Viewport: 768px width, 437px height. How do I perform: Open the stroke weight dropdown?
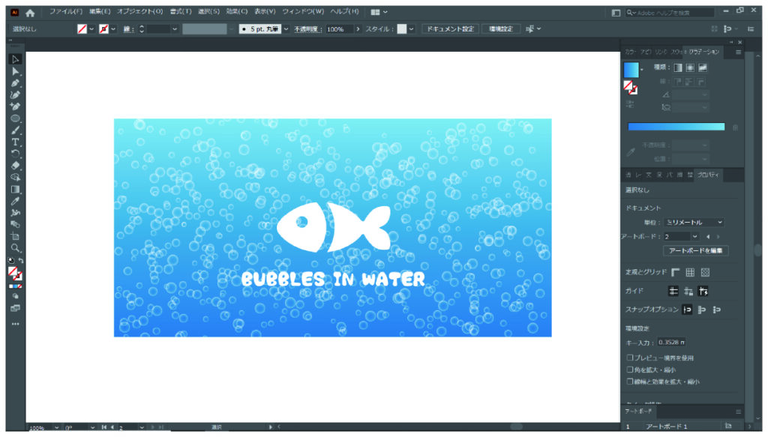pos(174,29)
